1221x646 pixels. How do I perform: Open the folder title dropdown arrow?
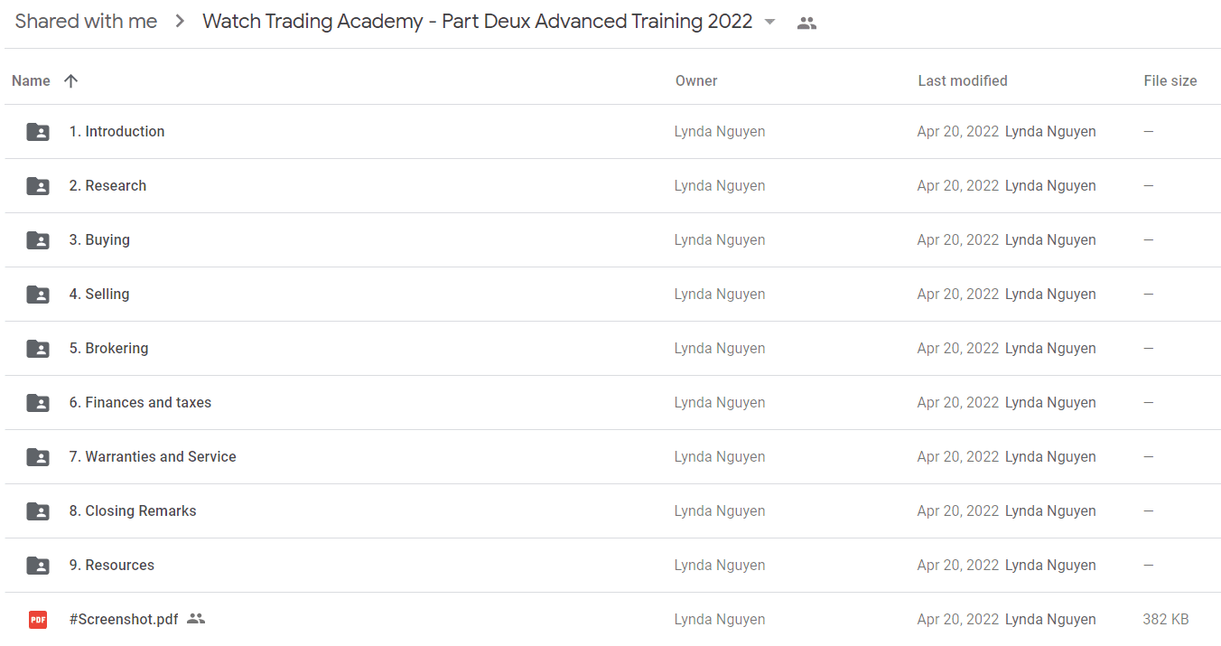769,23
